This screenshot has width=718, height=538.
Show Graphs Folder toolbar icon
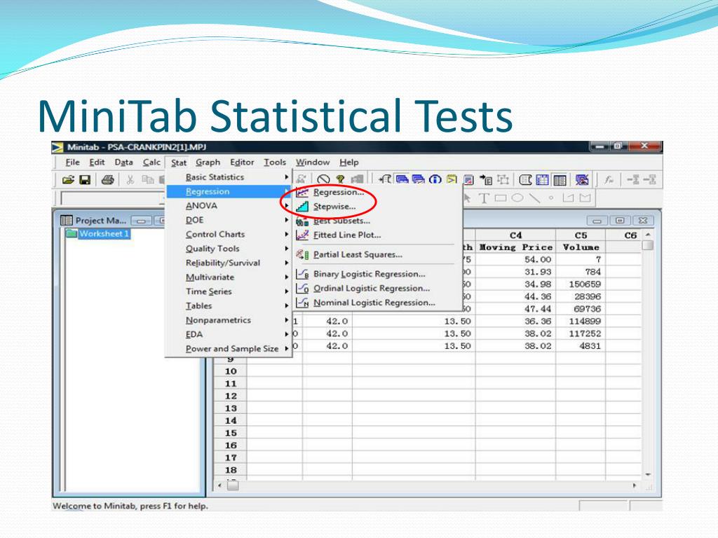(x=418, y=179)
